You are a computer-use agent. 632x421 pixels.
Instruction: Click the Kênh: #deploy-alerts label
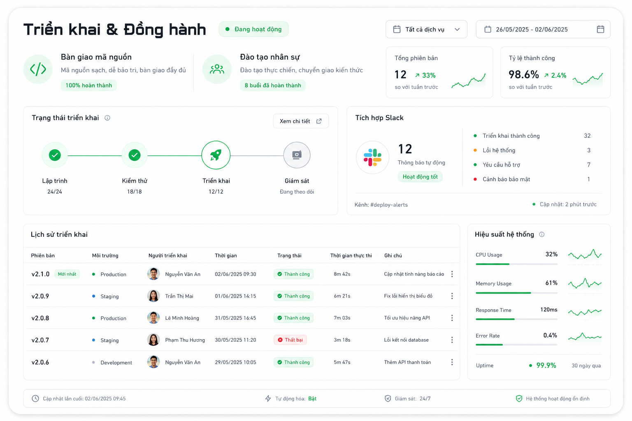tap(381, 205)
